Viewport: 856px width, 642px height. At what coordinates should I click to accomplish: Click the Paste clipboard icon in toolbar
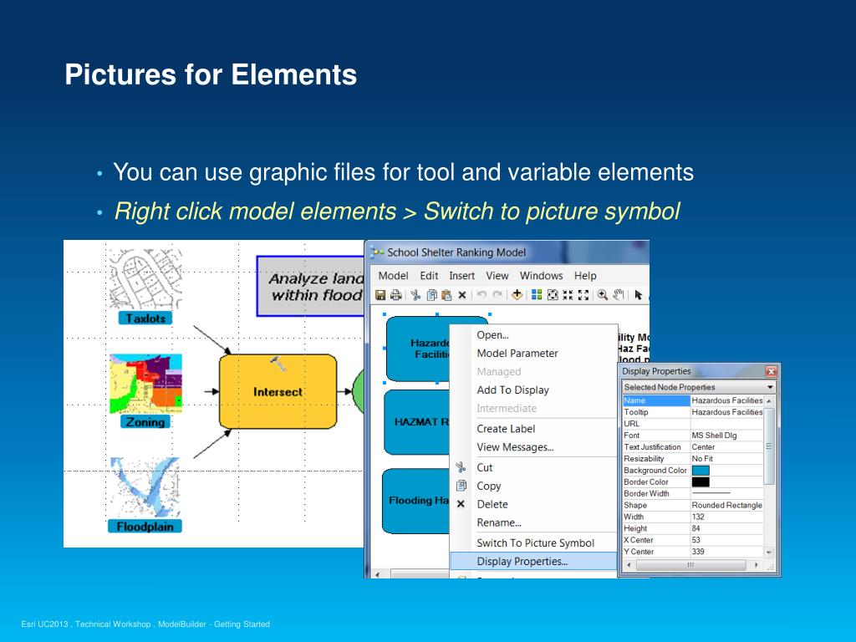(446, 295)
